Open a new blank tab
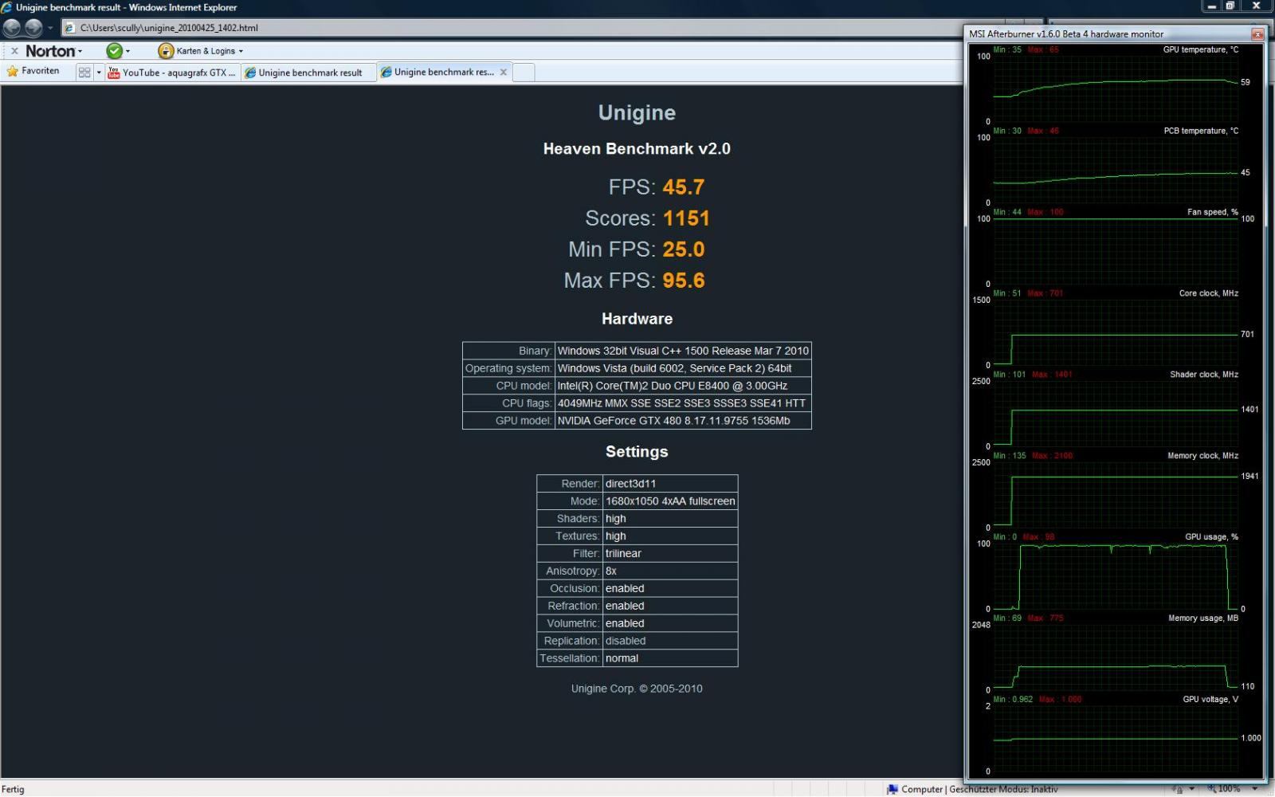Image resolution: width=1275 pixels, height=797 pixels. pos(523,73)
